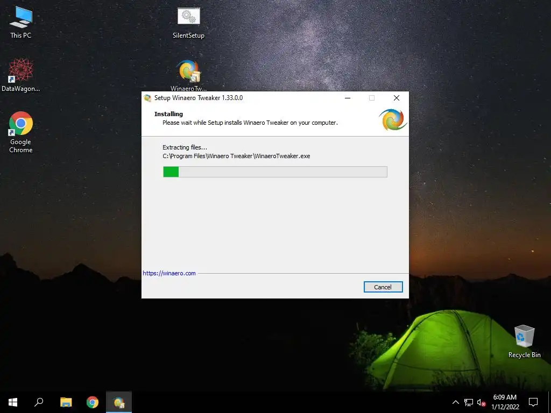
Task: Open the network status tray icon
Action: point(469,402)
